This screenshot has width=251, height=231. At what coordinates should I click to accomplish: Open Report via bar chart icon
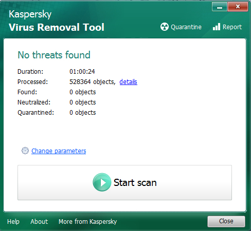click(217, 27)
